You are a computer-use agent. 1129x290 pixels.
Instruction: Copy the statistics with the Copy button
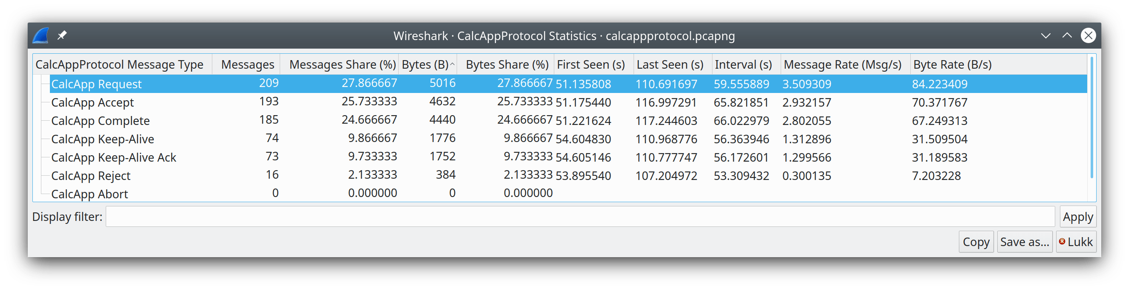click(976, 242)
